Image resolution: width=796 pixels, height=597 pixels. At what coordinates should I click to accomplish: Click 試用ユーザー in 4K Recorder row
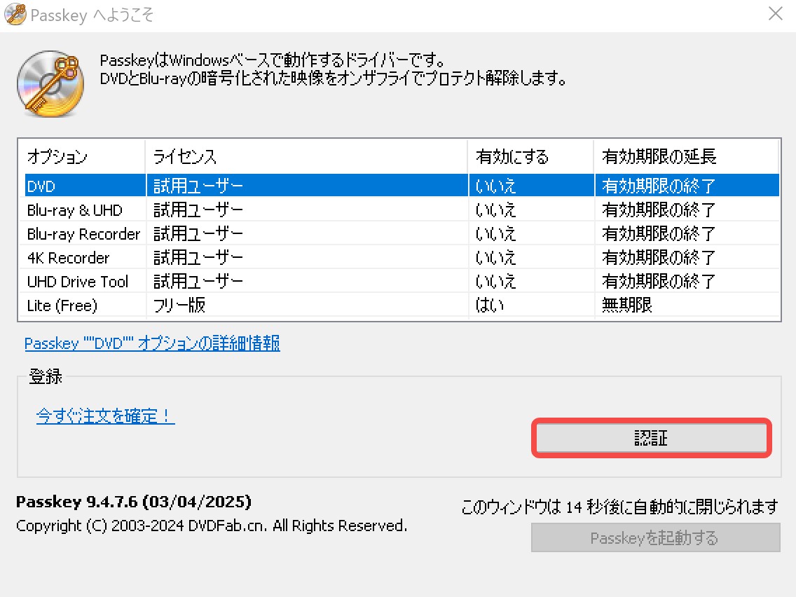(198, 257)
